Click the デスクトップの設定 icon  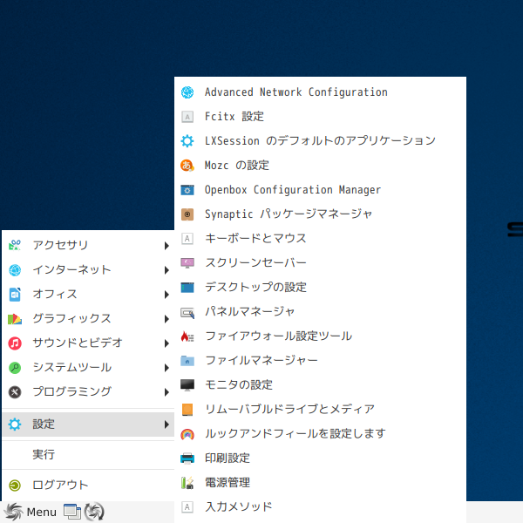click(187, 288)
